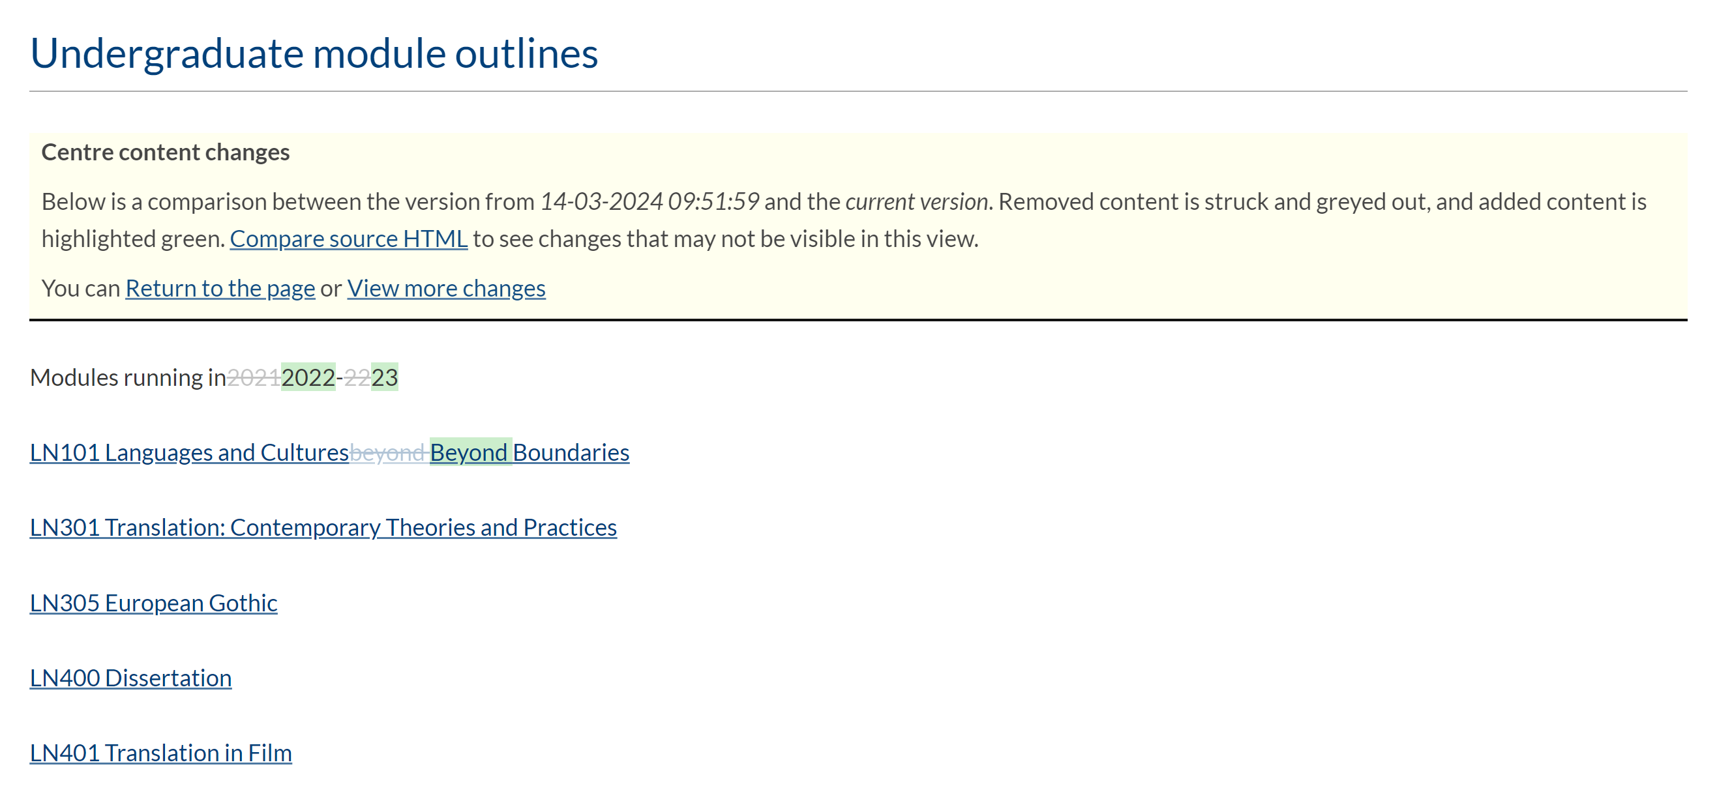Go to the LN305 European Gothic module
This screenshot has width=1717, height=801.
pos(153,602)
